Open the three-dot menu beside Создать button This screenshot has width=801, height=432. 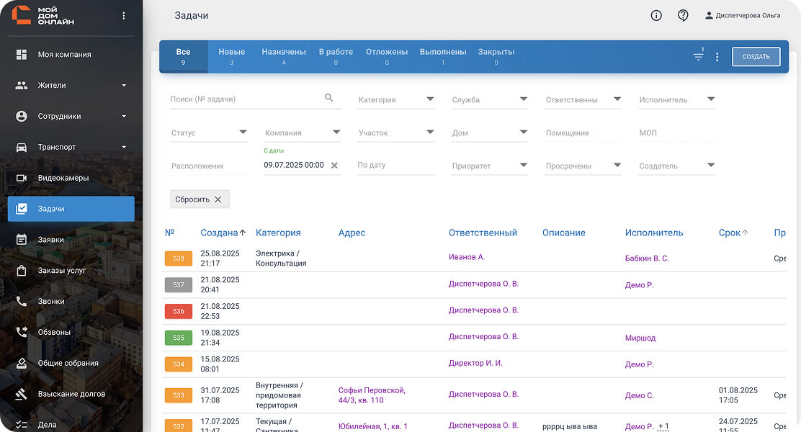[x=717, y=57]
